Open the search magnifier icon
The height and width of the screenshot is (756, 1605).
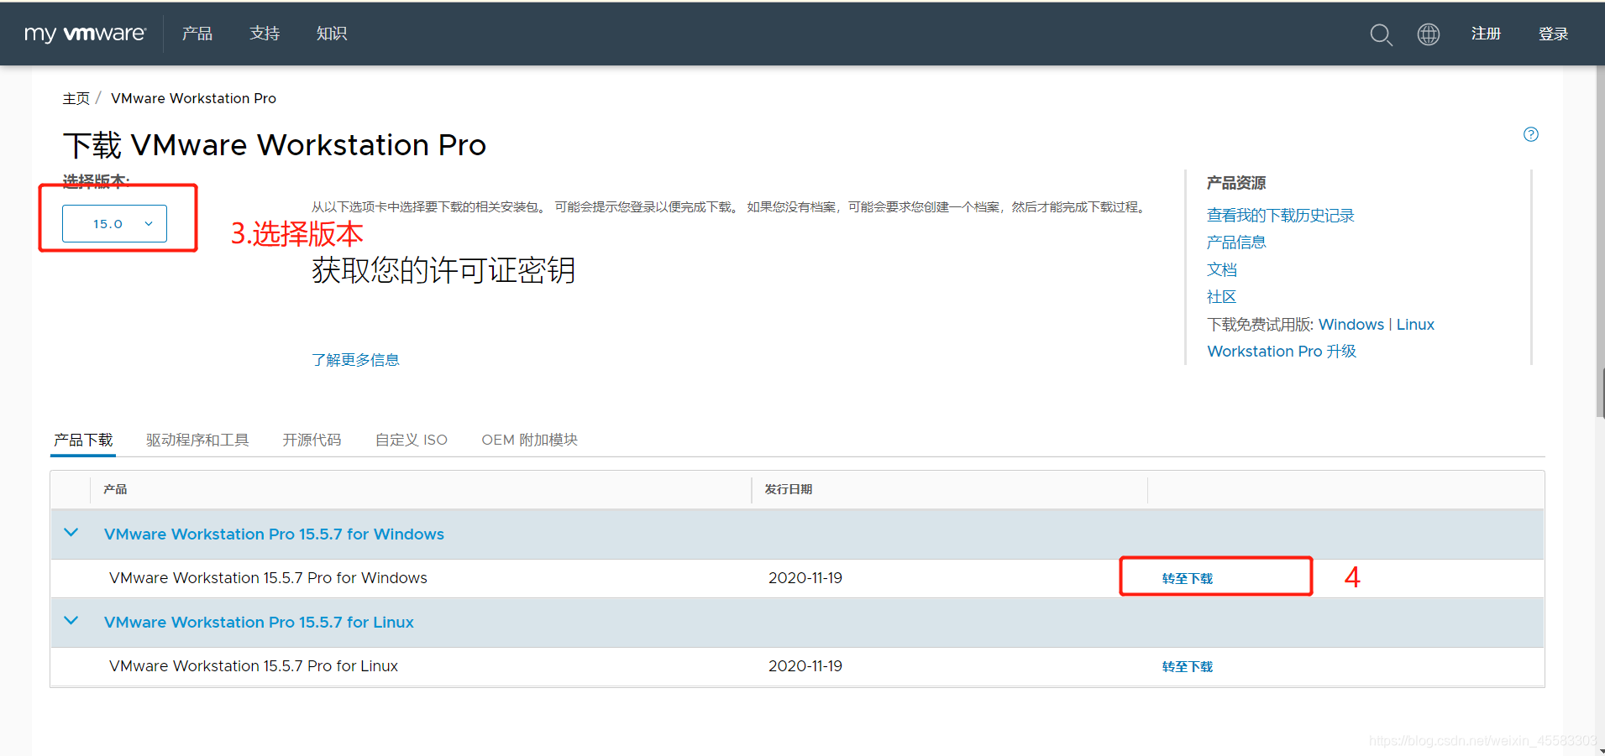[x=1381, y=34]
